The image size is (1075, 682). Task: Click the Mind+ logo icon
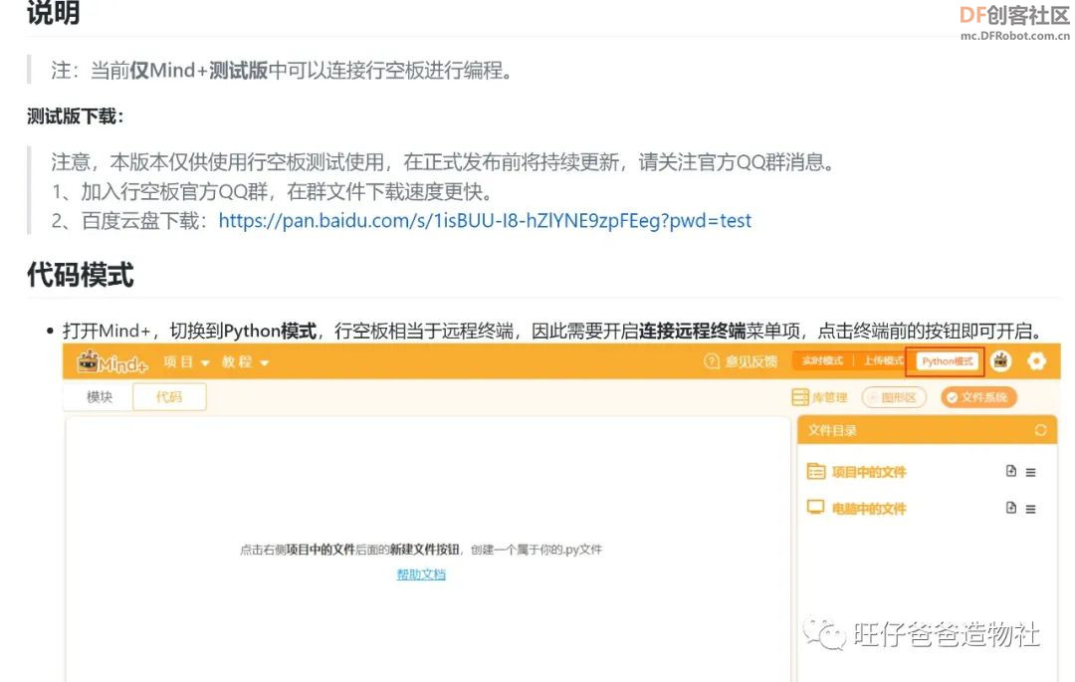pyautogui.click(x=112, y=361)
